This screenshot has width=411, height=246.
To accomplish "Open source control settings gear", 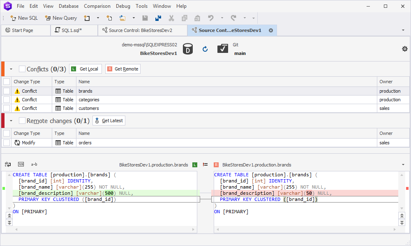I will [405, 49].
